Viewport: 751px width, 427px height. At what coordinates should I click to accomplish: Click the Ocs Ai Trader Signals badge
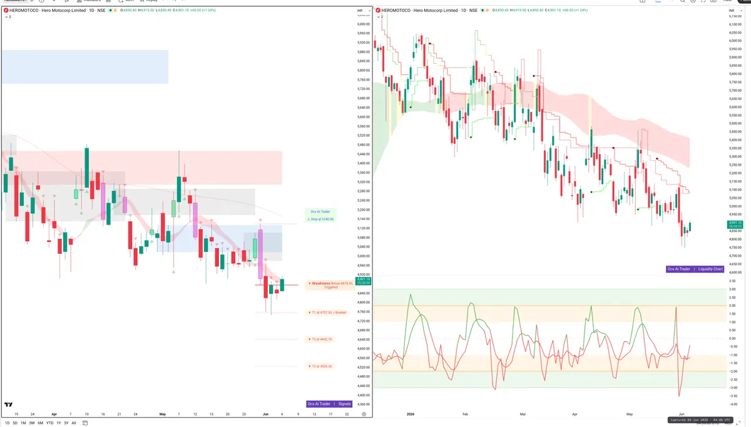[x=330, y=404]
